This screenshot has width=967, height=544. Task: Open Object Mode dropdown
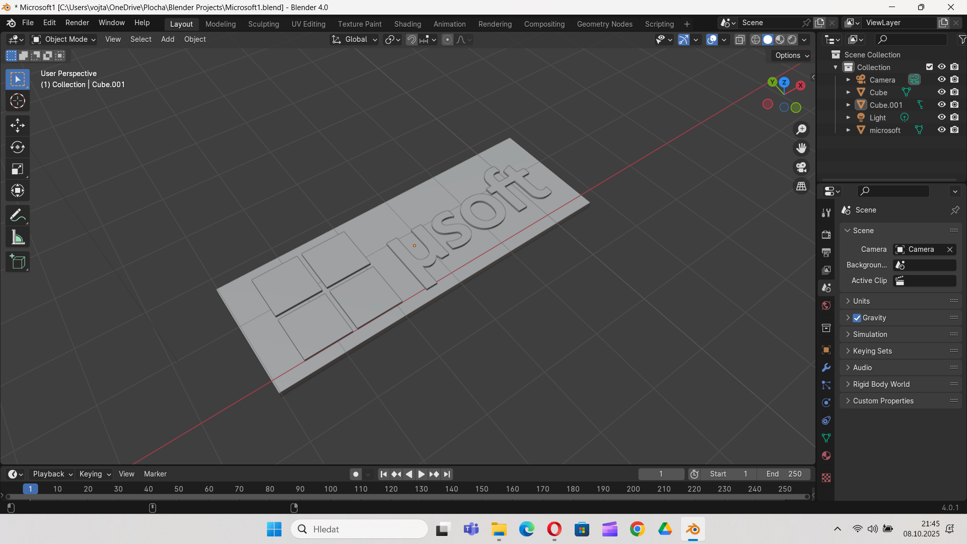(63, 39)
